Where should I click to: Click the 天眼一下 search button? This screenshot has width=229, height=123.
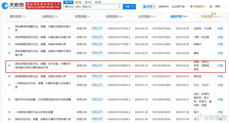point(129,7)
